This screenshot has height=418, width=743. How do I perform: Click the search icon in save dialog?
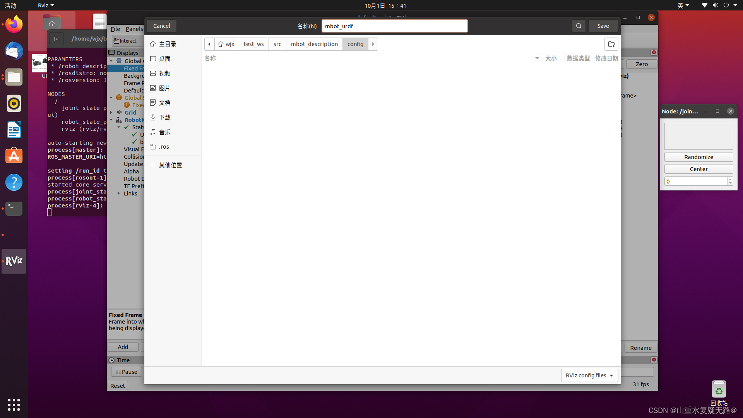pyautogui.click(x=579, y=26)
